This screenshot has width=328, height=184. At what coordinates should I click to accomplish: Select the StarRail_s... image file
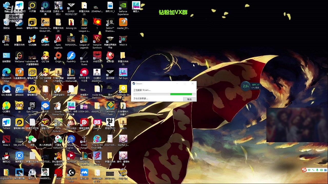click(123, 141)
